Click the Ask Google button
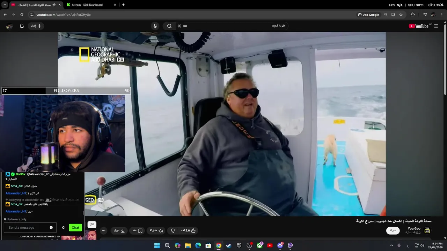Screen dimensions: 447x251 368,15
